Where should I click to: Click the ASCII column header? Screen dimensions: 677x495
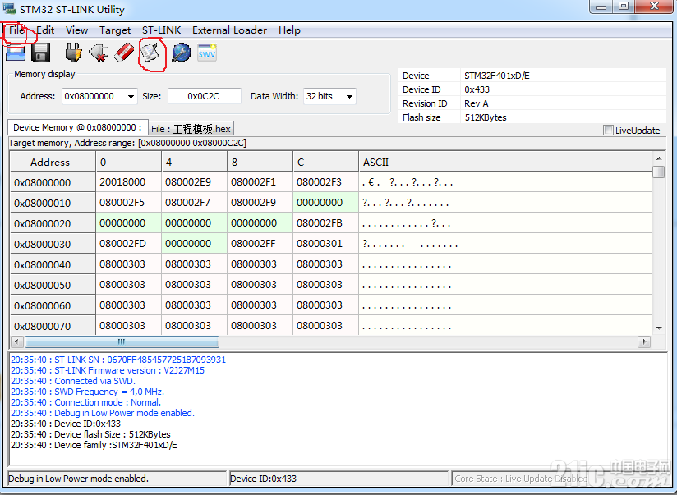coord(505,162)
